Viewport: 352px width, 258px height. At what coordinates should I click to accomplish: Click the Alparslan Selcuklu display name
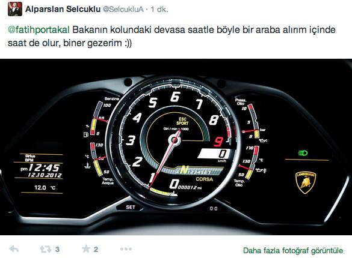tap(63, 9)
